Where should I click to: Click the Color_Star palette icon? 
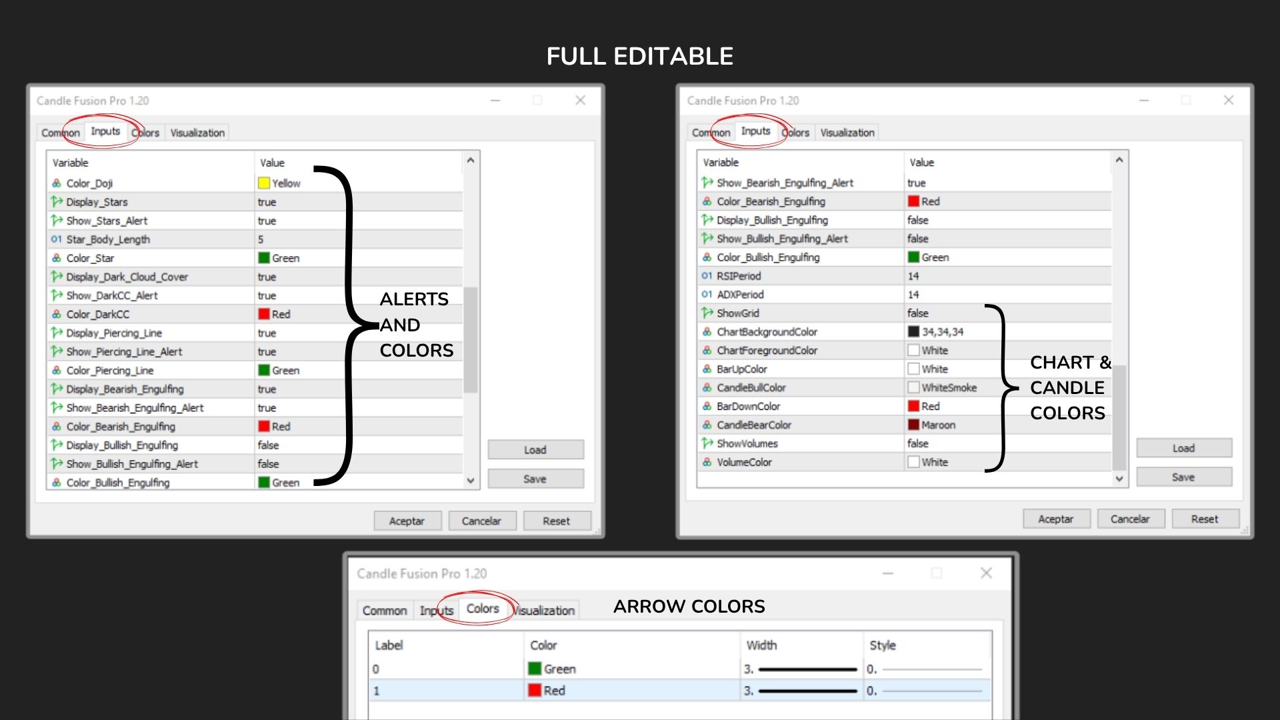57,258
